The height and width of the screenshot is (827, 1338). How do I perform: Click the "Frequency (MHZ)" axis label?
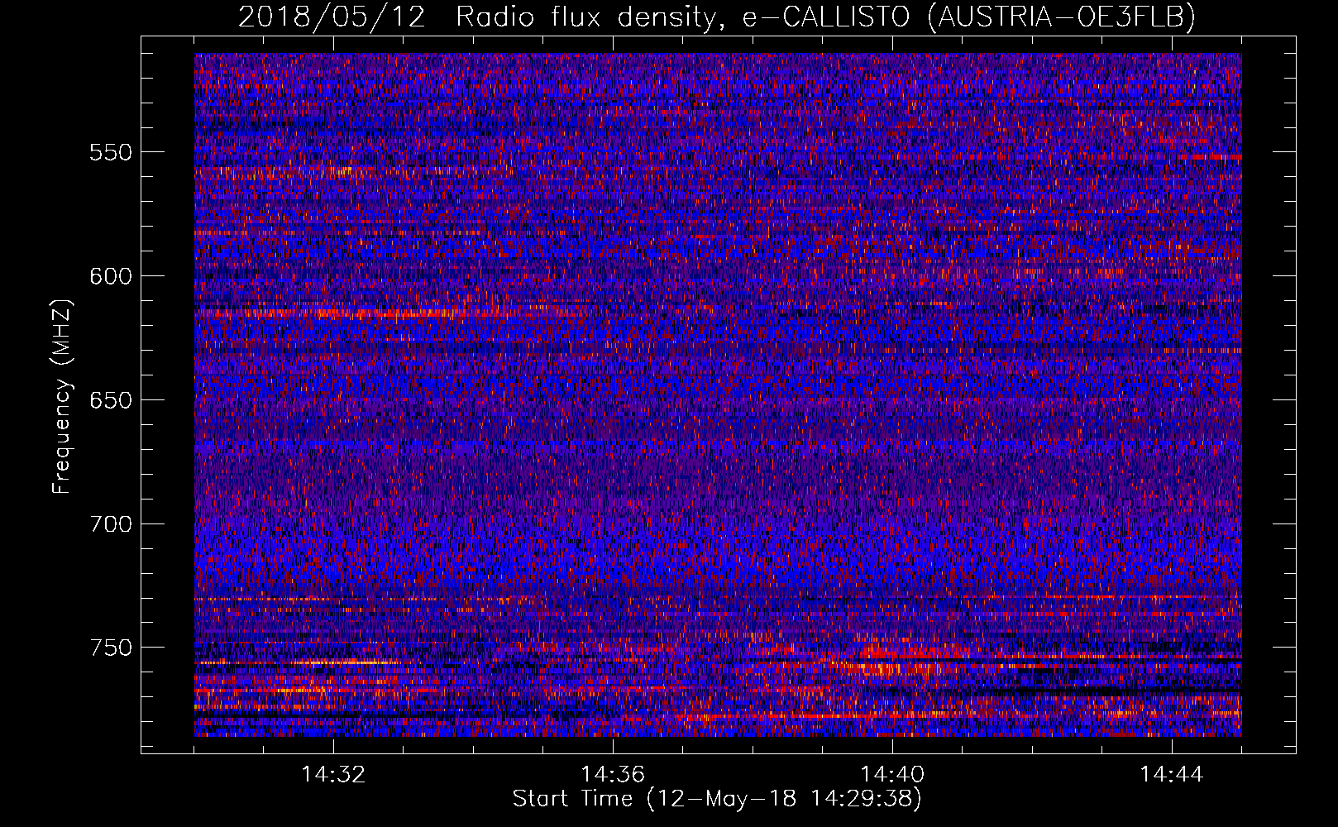(x=62, y=398)
